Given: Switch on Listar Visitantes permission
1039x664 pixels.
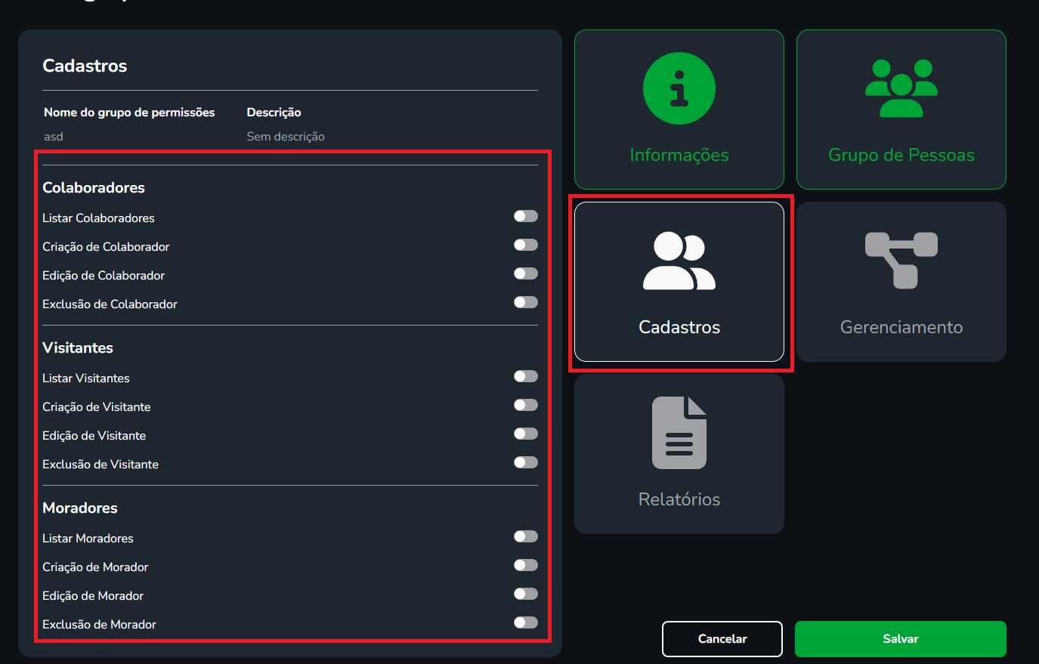Looking at the screenshot, I should coord(525,377).
